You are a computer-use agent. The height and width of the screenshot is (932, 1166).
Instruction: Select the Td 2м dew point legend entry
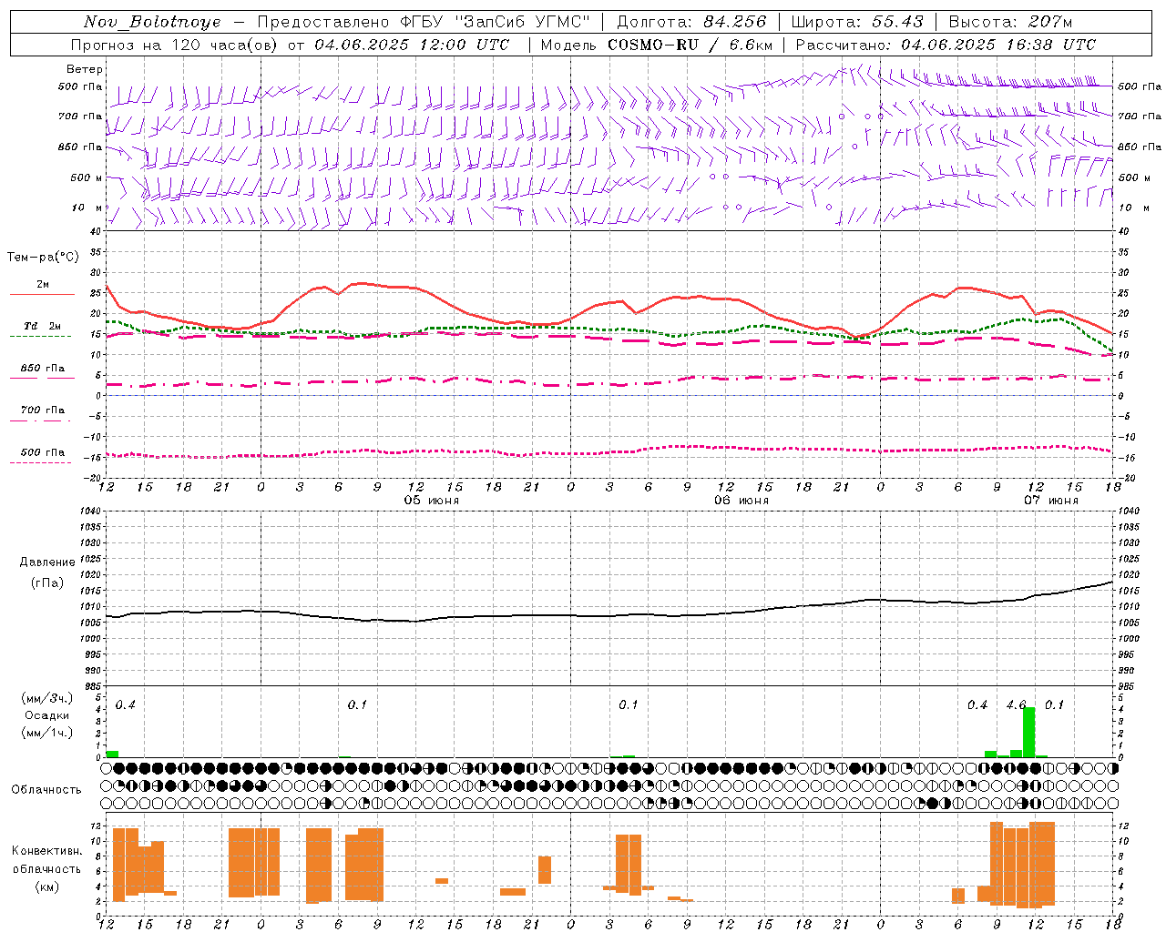click(x=41, y=329)
